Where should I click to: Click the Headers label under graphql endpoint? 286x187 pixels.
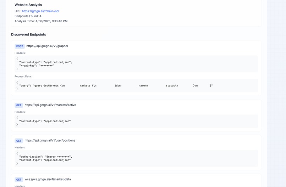point(20,53)
